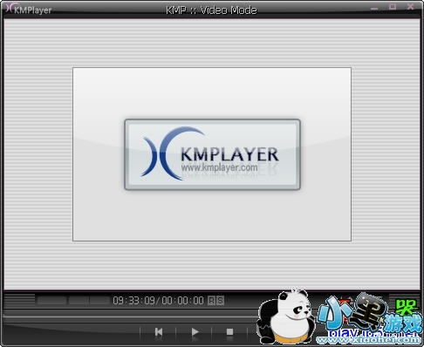Open the KMPlayer logo menu in title bar
Image resolution: width=424 pixels, height=347 pixels.
click(x=29, y=10)
